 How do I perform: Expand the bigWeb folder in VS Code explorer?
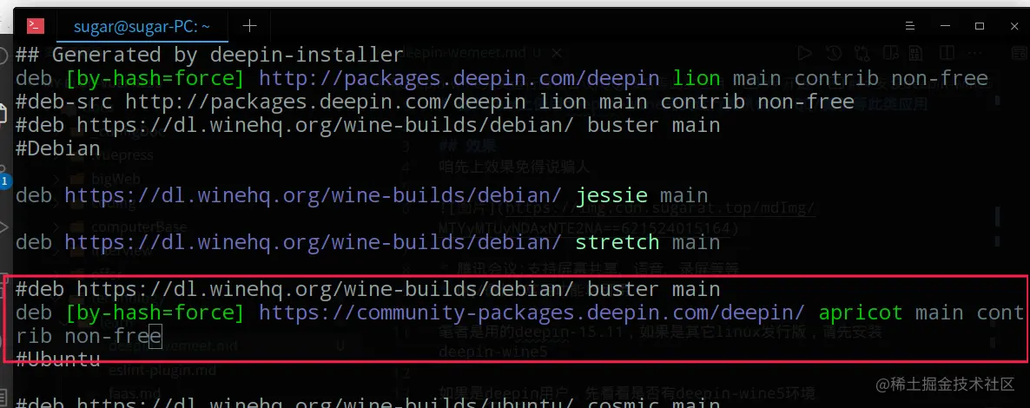pyautogui.click(x=117, y=177)
